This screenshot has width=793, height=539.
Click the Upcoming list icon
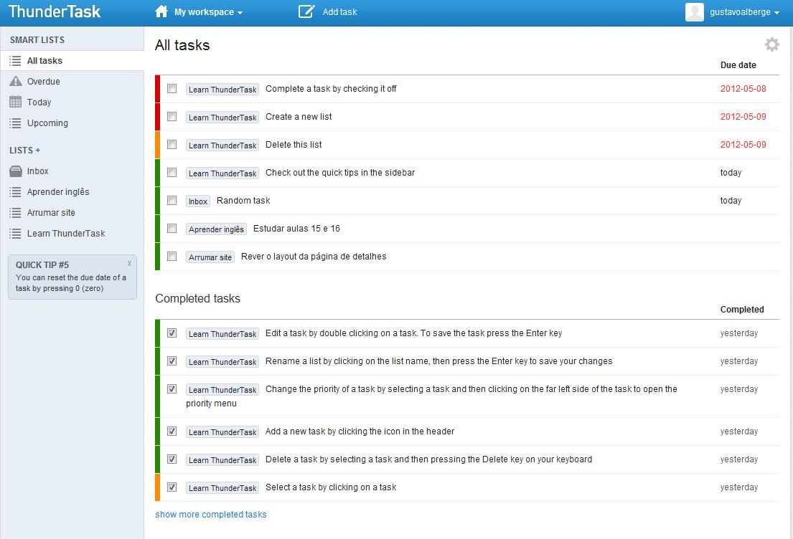point(16,123)
